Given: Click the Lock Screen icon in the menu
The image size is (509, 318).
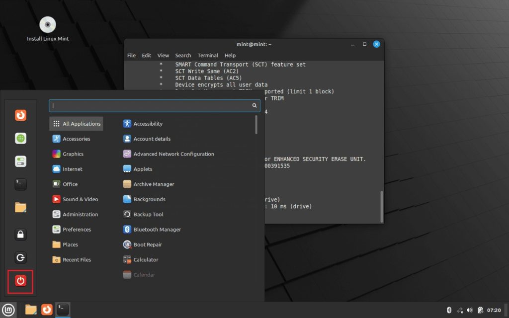Looking at the screenshot, I should (20, 235).
